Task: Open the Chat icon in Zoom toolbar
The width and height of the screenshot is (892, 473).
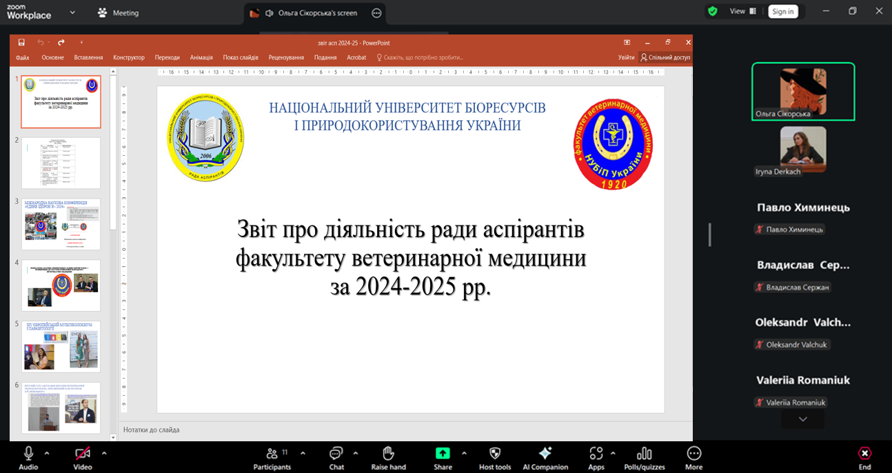Action: pos(336,454)
